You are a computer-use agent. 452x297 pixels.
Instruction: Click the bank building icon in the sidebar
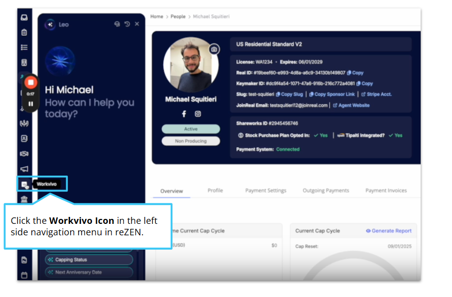[24, 199]
